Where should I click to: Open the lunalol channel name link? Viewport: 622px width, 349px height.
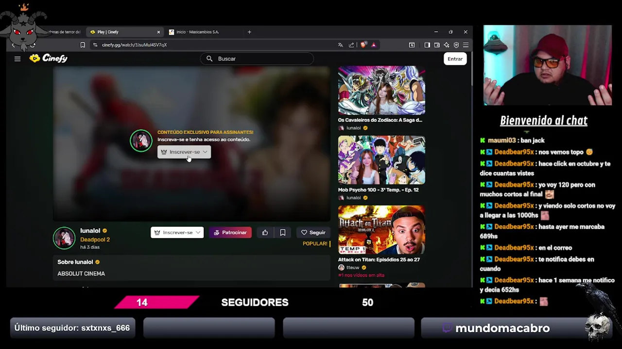point(90,231)
